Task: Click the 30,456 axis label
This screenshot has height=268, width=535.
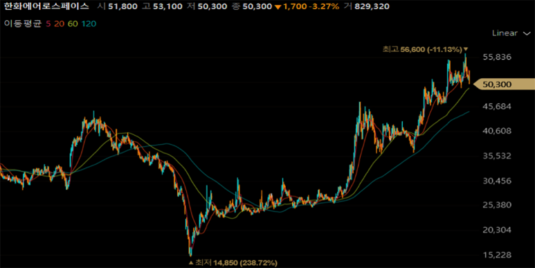Action: 497,181
